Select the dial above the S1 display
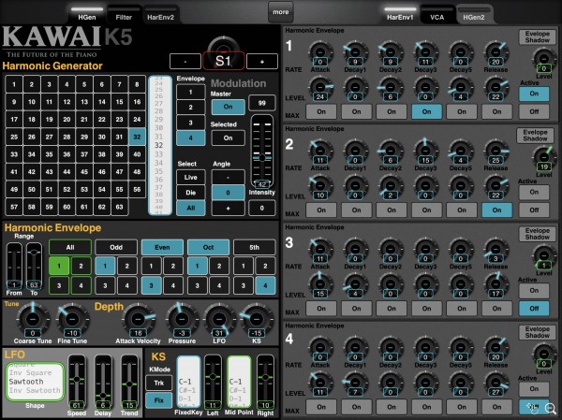 pyautogui.click(x=224, y=46)
